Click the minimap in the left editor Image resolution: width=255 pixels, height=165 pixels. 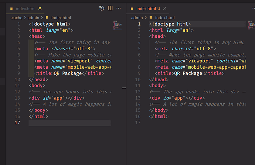(x=117, y=26)
